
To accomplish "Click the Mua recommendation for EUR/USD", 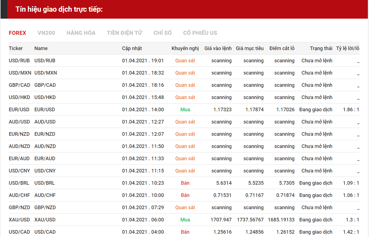I will 185,110.
